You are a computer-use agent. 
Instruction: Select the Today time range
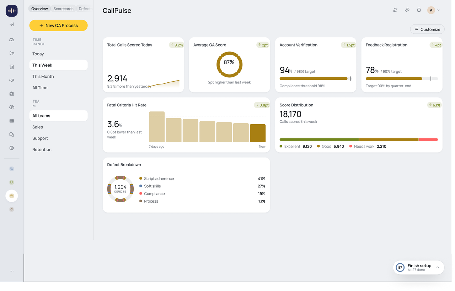coord(59,54)
